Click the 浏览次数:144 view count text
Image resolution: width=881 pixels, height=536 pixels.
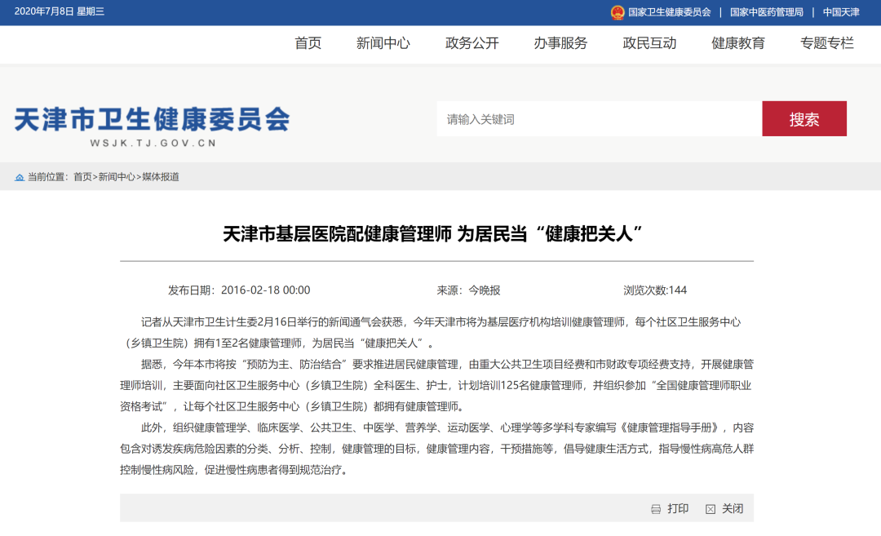[655, 290]
